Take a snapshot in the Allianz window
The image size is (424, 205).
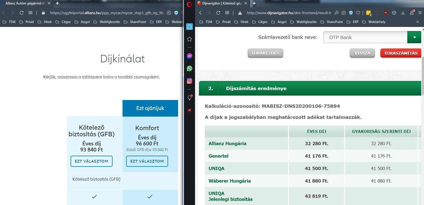coord(169,13)
